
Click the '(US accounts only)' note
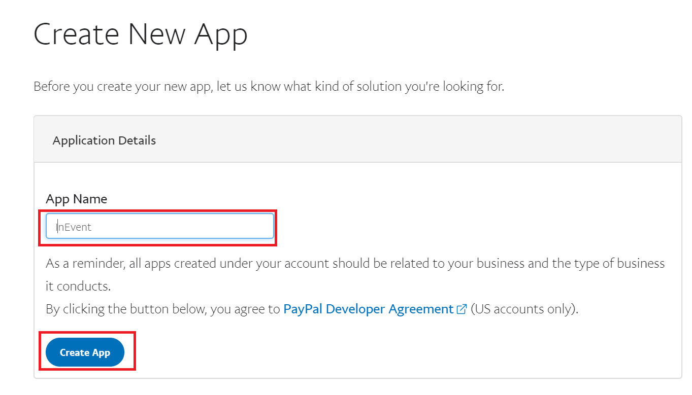[x=524, y=309]
